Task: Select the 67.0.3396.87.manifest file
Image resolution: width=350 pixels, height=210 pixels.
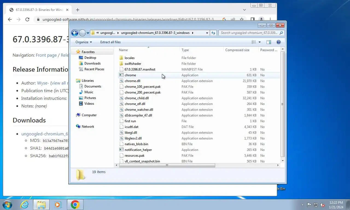Action: pyautogui.click(x=140, y=69)
